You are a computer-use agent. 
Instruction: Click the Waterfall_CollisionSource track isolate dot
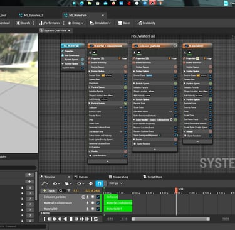pyautogui.click(x=93, y=203)
